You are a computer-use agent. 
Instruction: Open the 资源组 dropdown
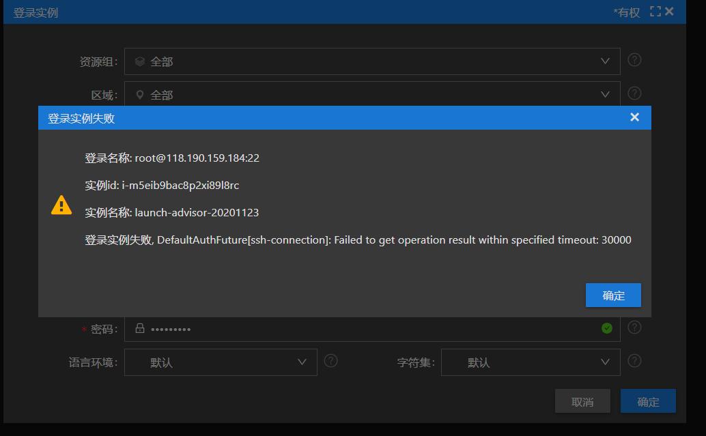coord(372,61)
